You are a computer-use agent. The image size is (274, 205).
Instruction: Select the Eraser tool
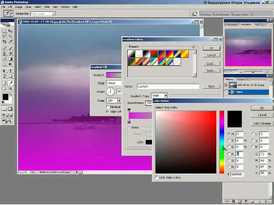[x=4, y=59]
